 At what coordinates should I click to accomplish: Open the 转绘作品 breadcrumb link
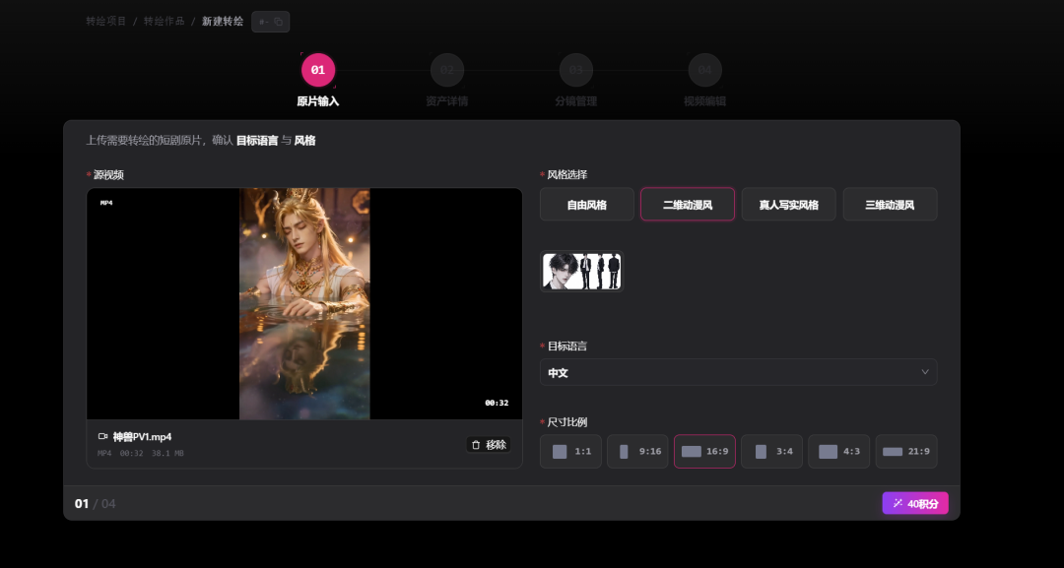(x=165, y=21)
